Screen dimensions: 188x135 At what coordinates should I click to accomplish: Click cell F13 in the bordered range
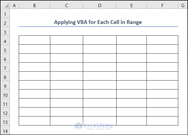(162, 121)
